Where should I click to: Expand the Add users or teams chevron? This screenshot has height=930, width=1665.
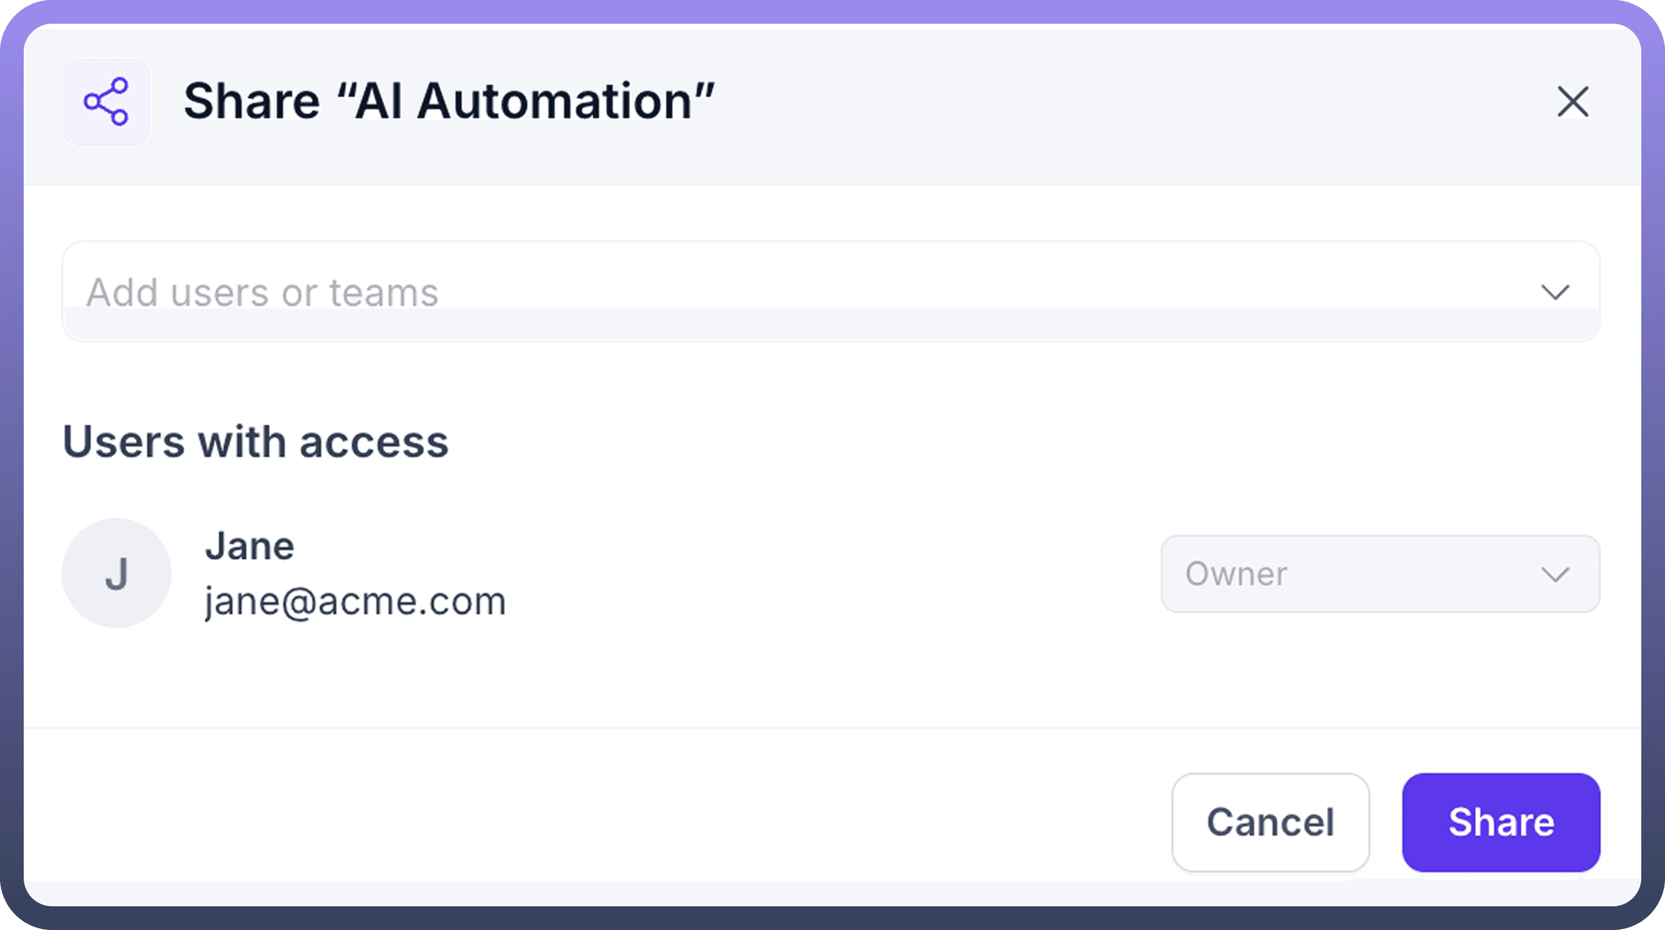[1555, 292]
